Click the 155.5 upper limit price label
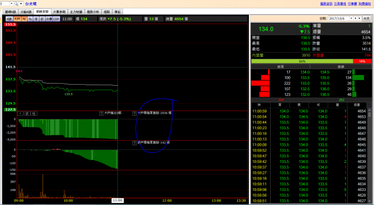 [x=10, y=24]
